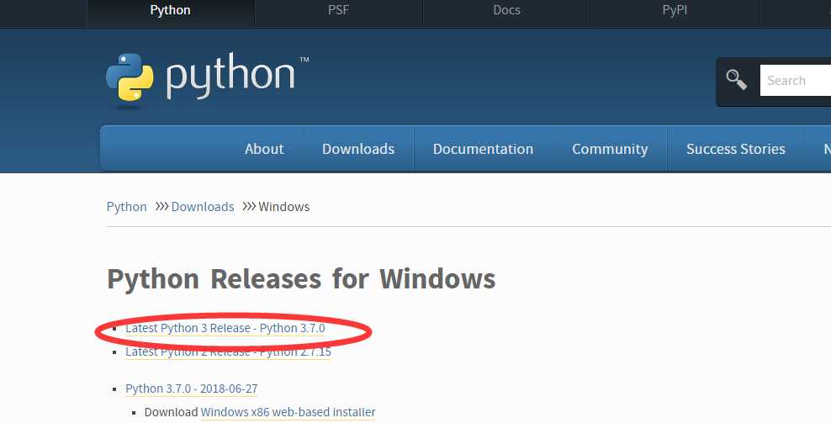Click the Python Releases for Windows heading

[x=301, y=279]
